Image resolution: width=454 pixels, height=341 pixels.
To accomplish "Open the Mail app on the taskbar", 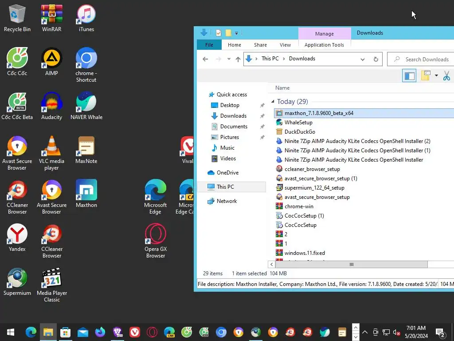I will [x=83, y=332].
